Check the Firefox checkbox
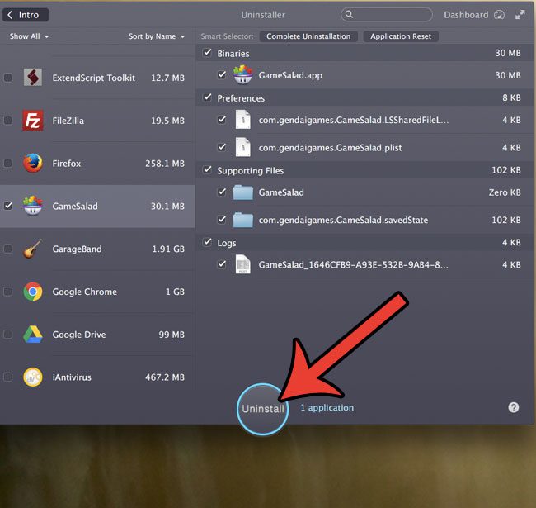This screenshot has width=536, height=508. 8,164
